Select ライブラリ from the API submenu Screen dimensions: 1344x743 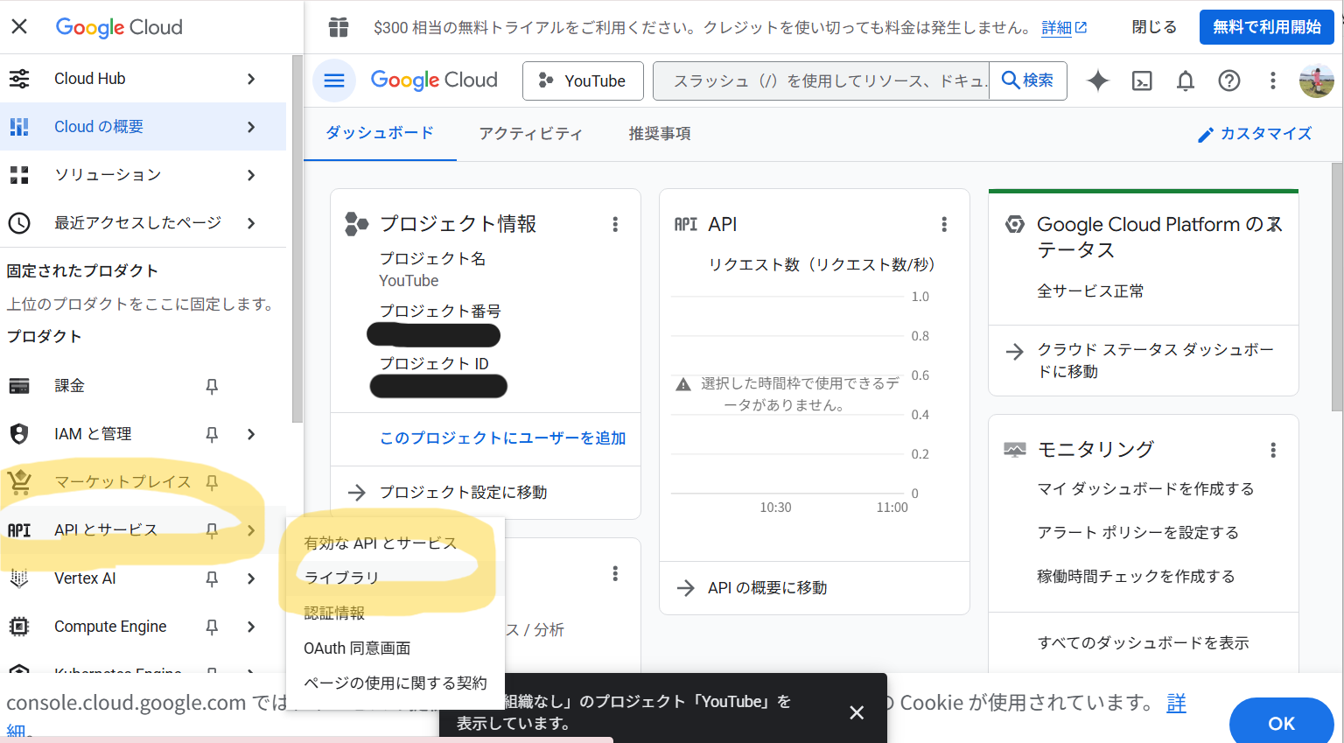coord(341,578)
